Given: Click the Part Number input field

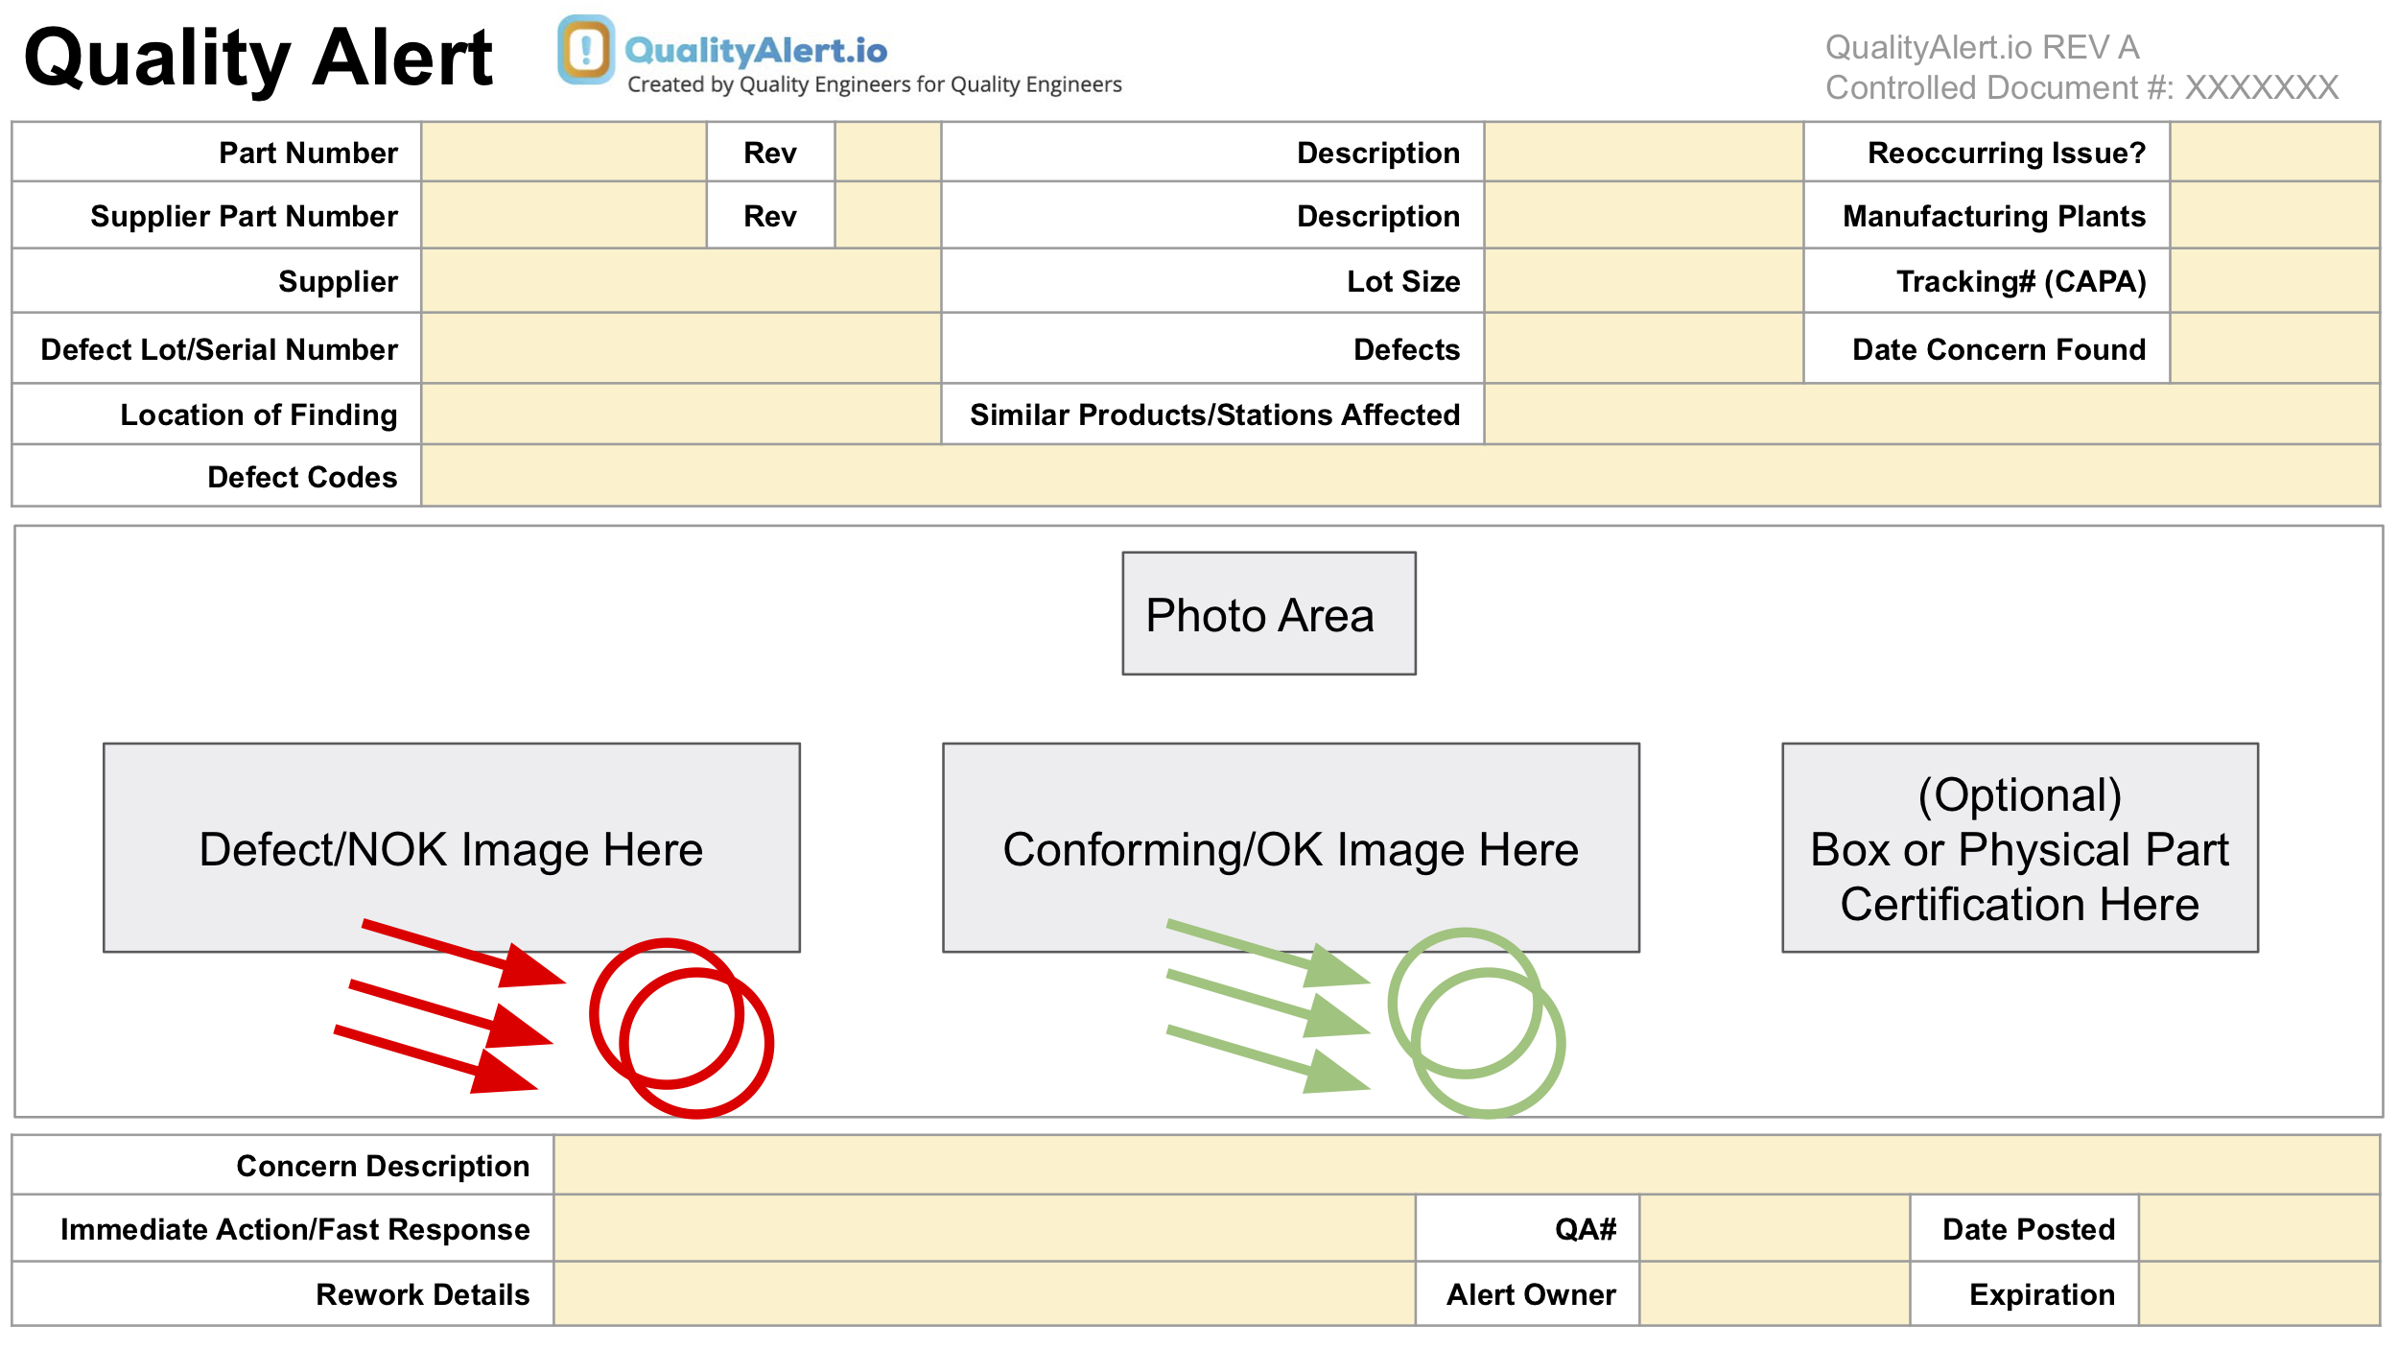Looking at the screenshot, I should point(564,153).
